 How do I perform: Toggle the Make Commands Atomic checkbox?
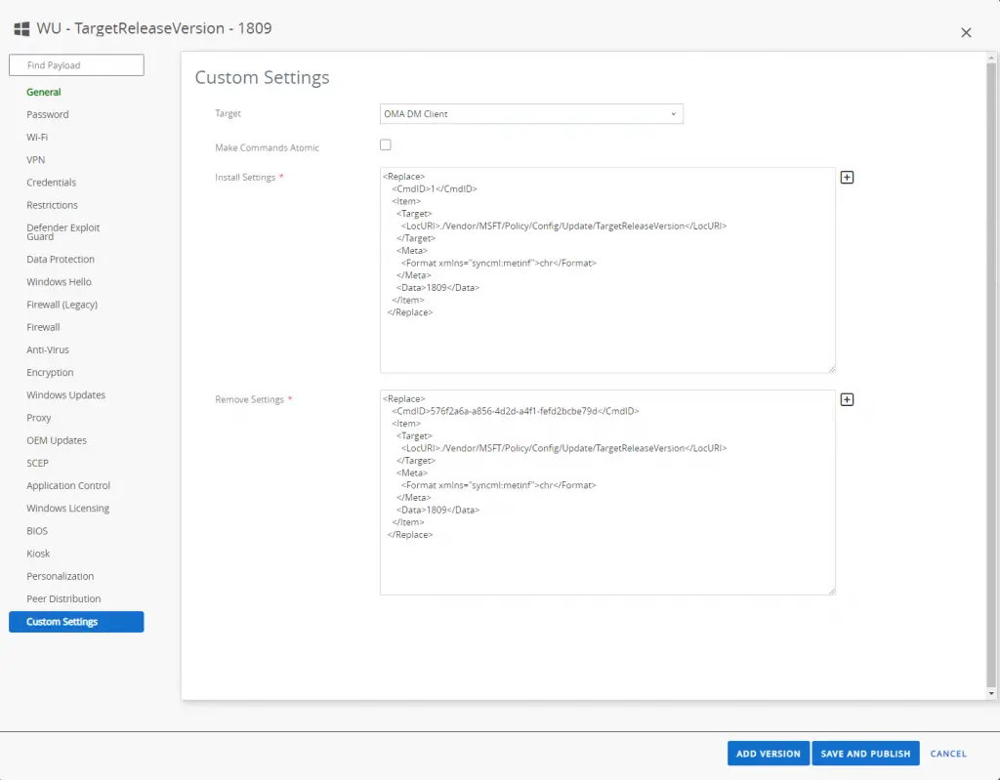click(385, 144)
